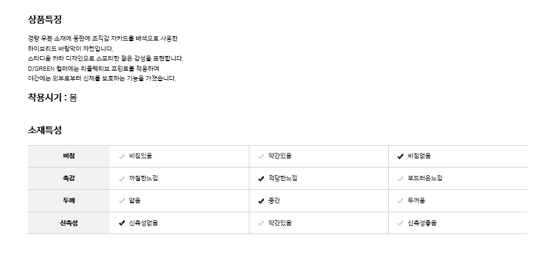The image size is (557, 254).
Task: Select the checkmark next to 부드러운느낌
Action: [400, 178]
